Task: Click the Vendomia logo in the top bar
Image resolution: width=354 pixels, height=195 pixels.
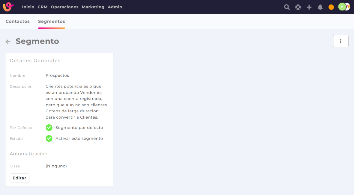Action: pos(8,7)
